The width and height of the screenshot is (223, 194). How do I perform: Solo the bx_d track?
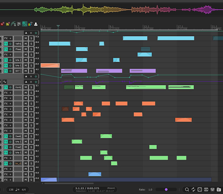[31, 163]
